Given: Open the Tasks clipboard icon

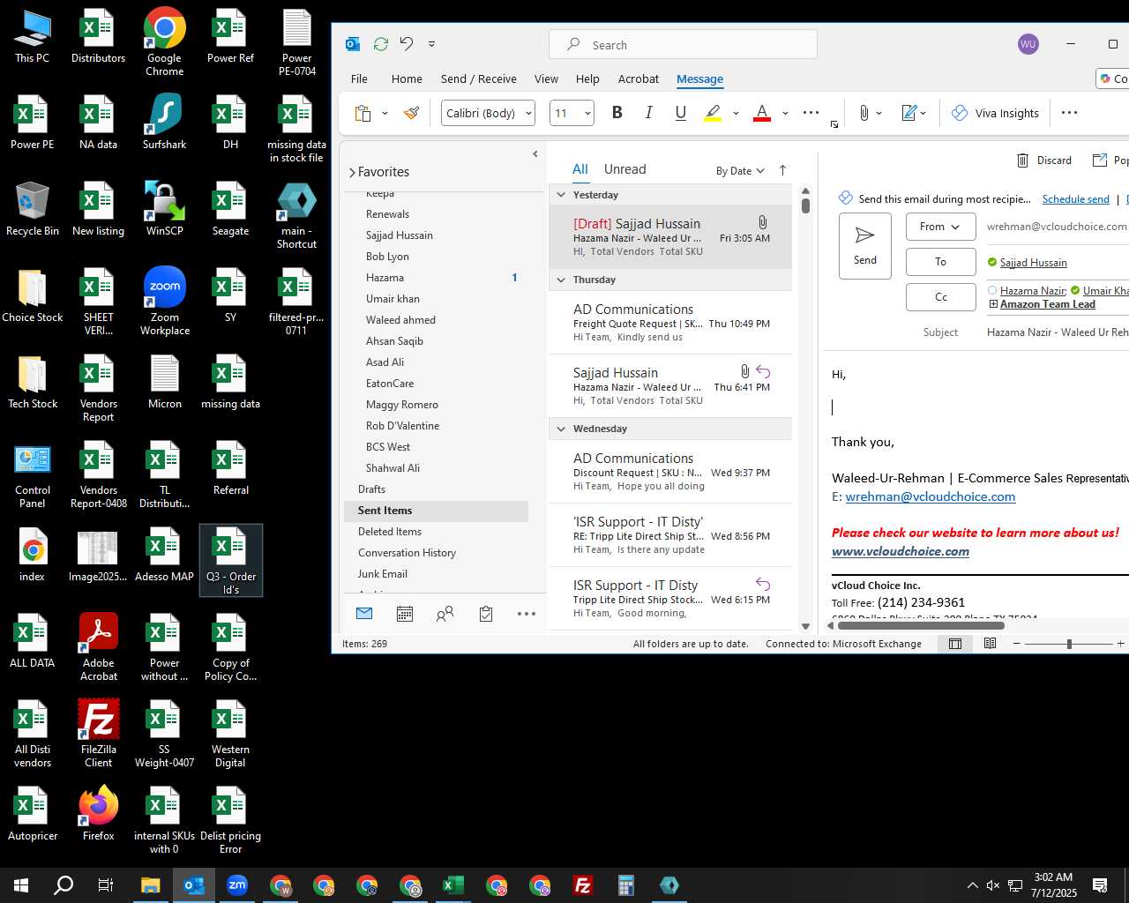Looking at the screenshot, I should click(486, 614).
